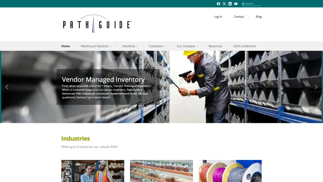
Task: Open the Warehouse Solutions menu
Action: [95, 46]
